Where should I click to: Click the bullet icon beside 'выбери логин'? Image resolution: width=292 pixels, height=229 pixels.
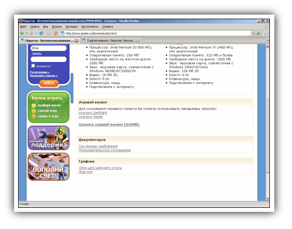[34, 105]
